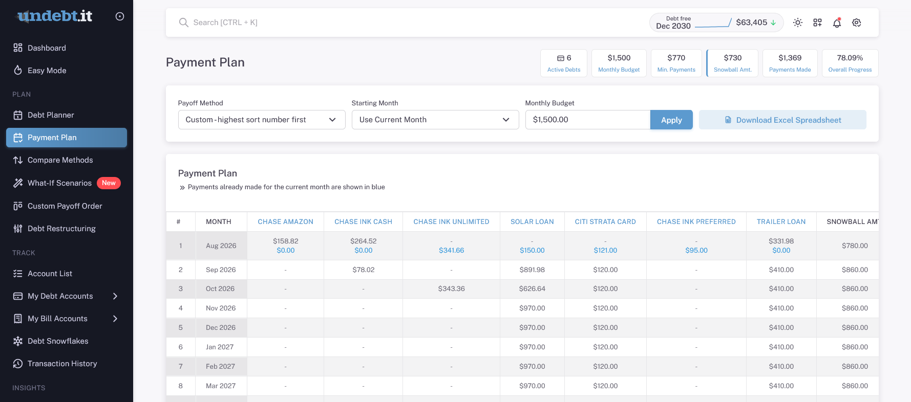Image resolution: width=911 pixels, height=402 pixels.
Task: Click the Transaction History clock icon
Action: (x=18, y=364)
